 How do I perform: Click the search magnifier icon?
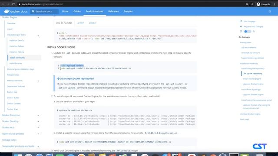(x=33, y=12)
